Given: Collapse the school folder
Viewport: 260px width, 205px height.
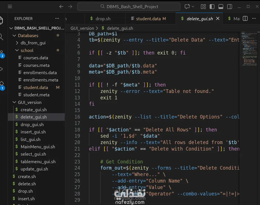Looking at the screenshot, I should pos(27,50).
